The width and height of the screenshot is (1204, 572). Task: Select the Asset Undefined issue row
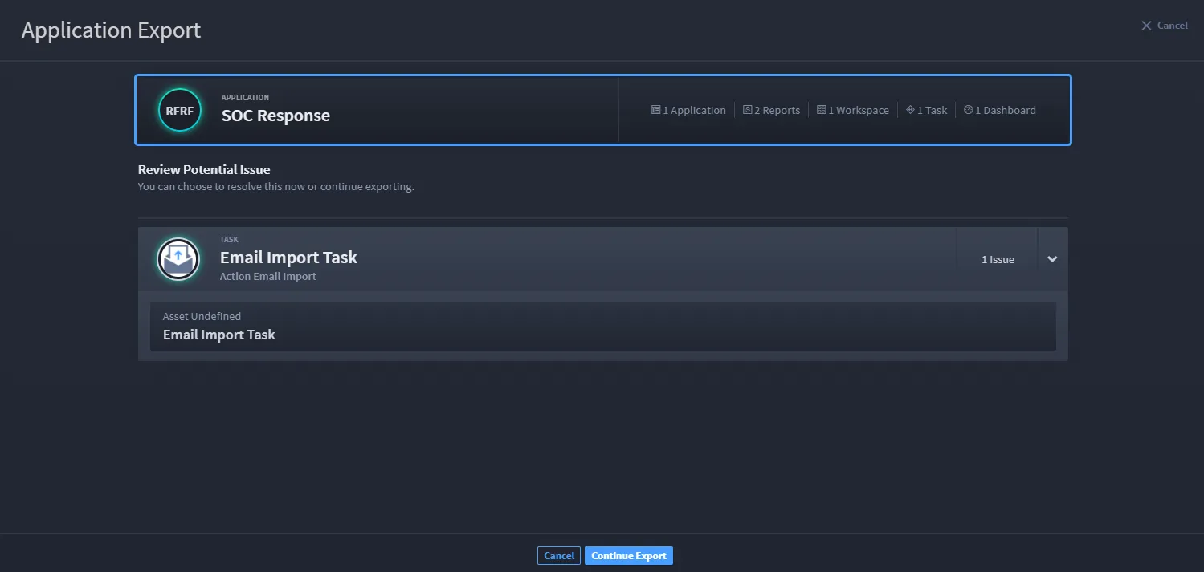[x=603, y=326]
